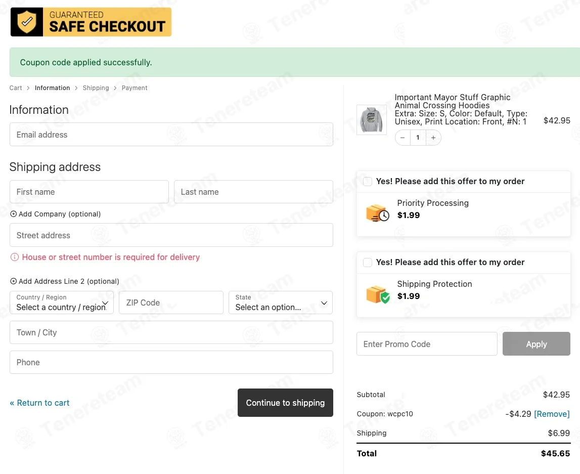
Task: Go to Cart breadcrumb step
Action: (16, 88)
